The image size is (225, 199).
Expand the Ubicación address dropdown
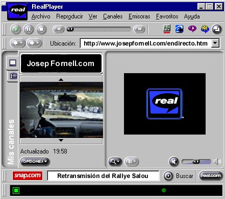point(215,43)
